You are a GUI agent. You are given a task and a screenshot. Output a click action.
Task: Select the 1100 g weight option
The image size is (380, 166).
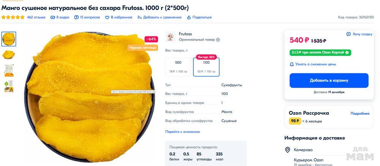tap(206, 66)
